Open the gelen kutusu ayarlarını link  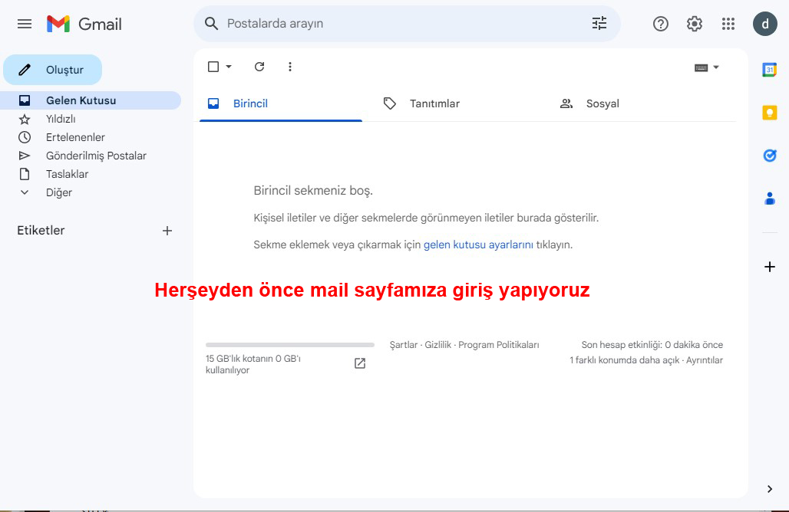pyautogui.click(x=478, y=245)
